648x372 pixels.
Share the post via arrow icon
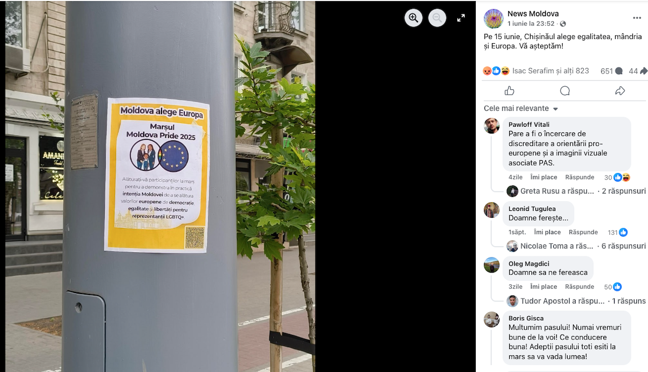(x=620, y=91)
